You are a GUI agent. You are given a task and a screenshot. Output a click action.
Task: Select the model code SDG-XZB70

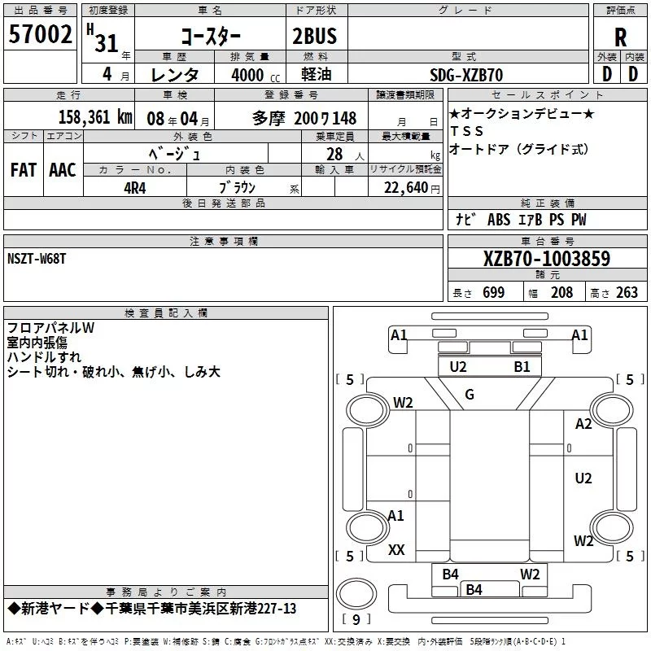point(466,75)
